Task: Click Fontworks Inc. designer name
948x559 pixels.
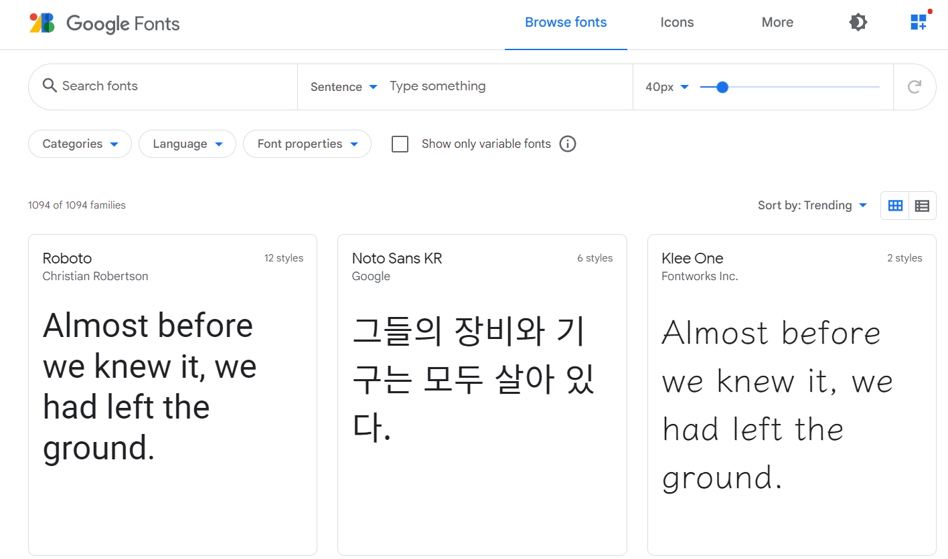Action: (x=700, y=276)
